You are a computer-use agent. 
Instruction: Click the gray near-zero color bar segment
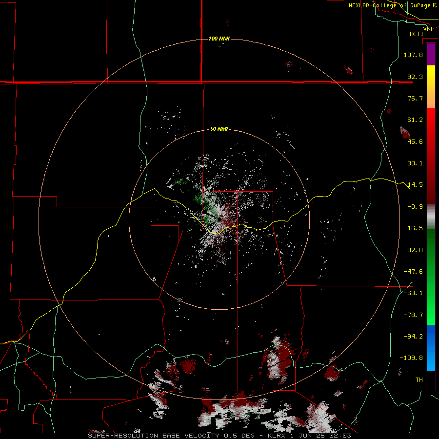(x=431, y=216)
